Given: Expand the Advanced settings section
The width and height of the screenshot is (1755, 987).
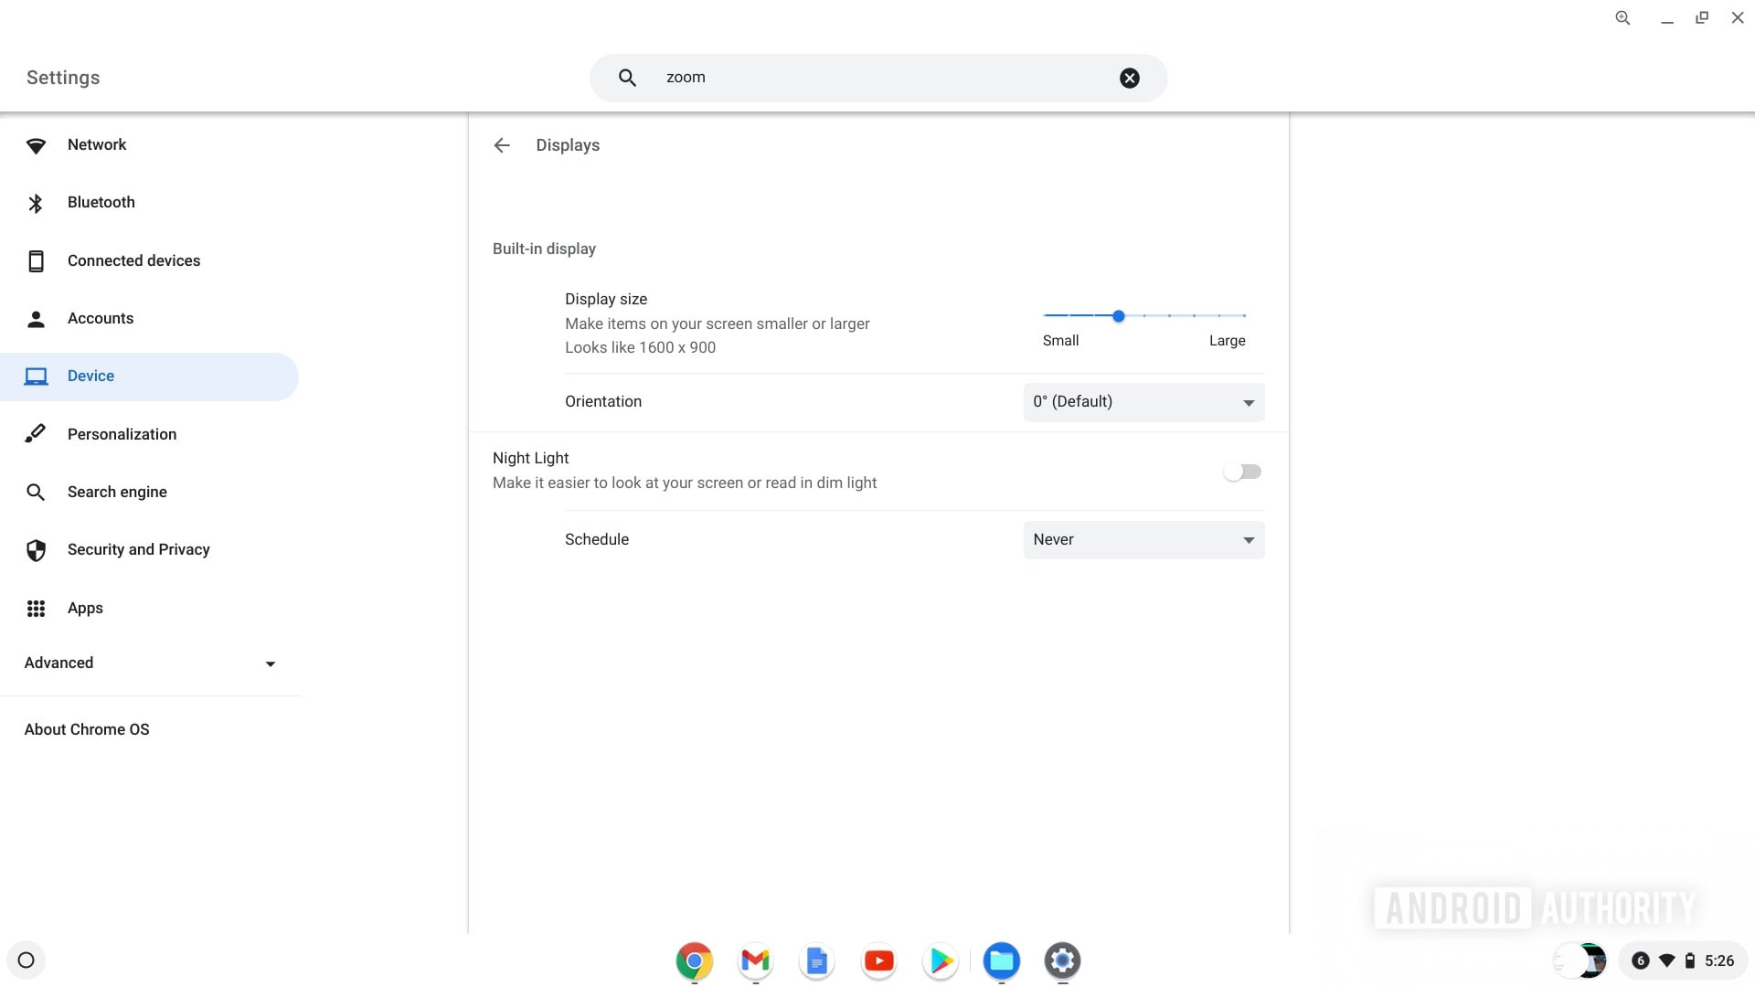Looking at the screenshot, I should point(151,663).
